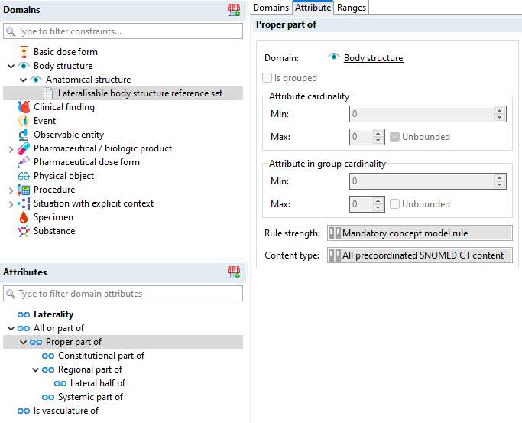Viewport: 522px width, 423px height.
Task: Select the Clinical finding heart icon
Action: tap(24, 107)
